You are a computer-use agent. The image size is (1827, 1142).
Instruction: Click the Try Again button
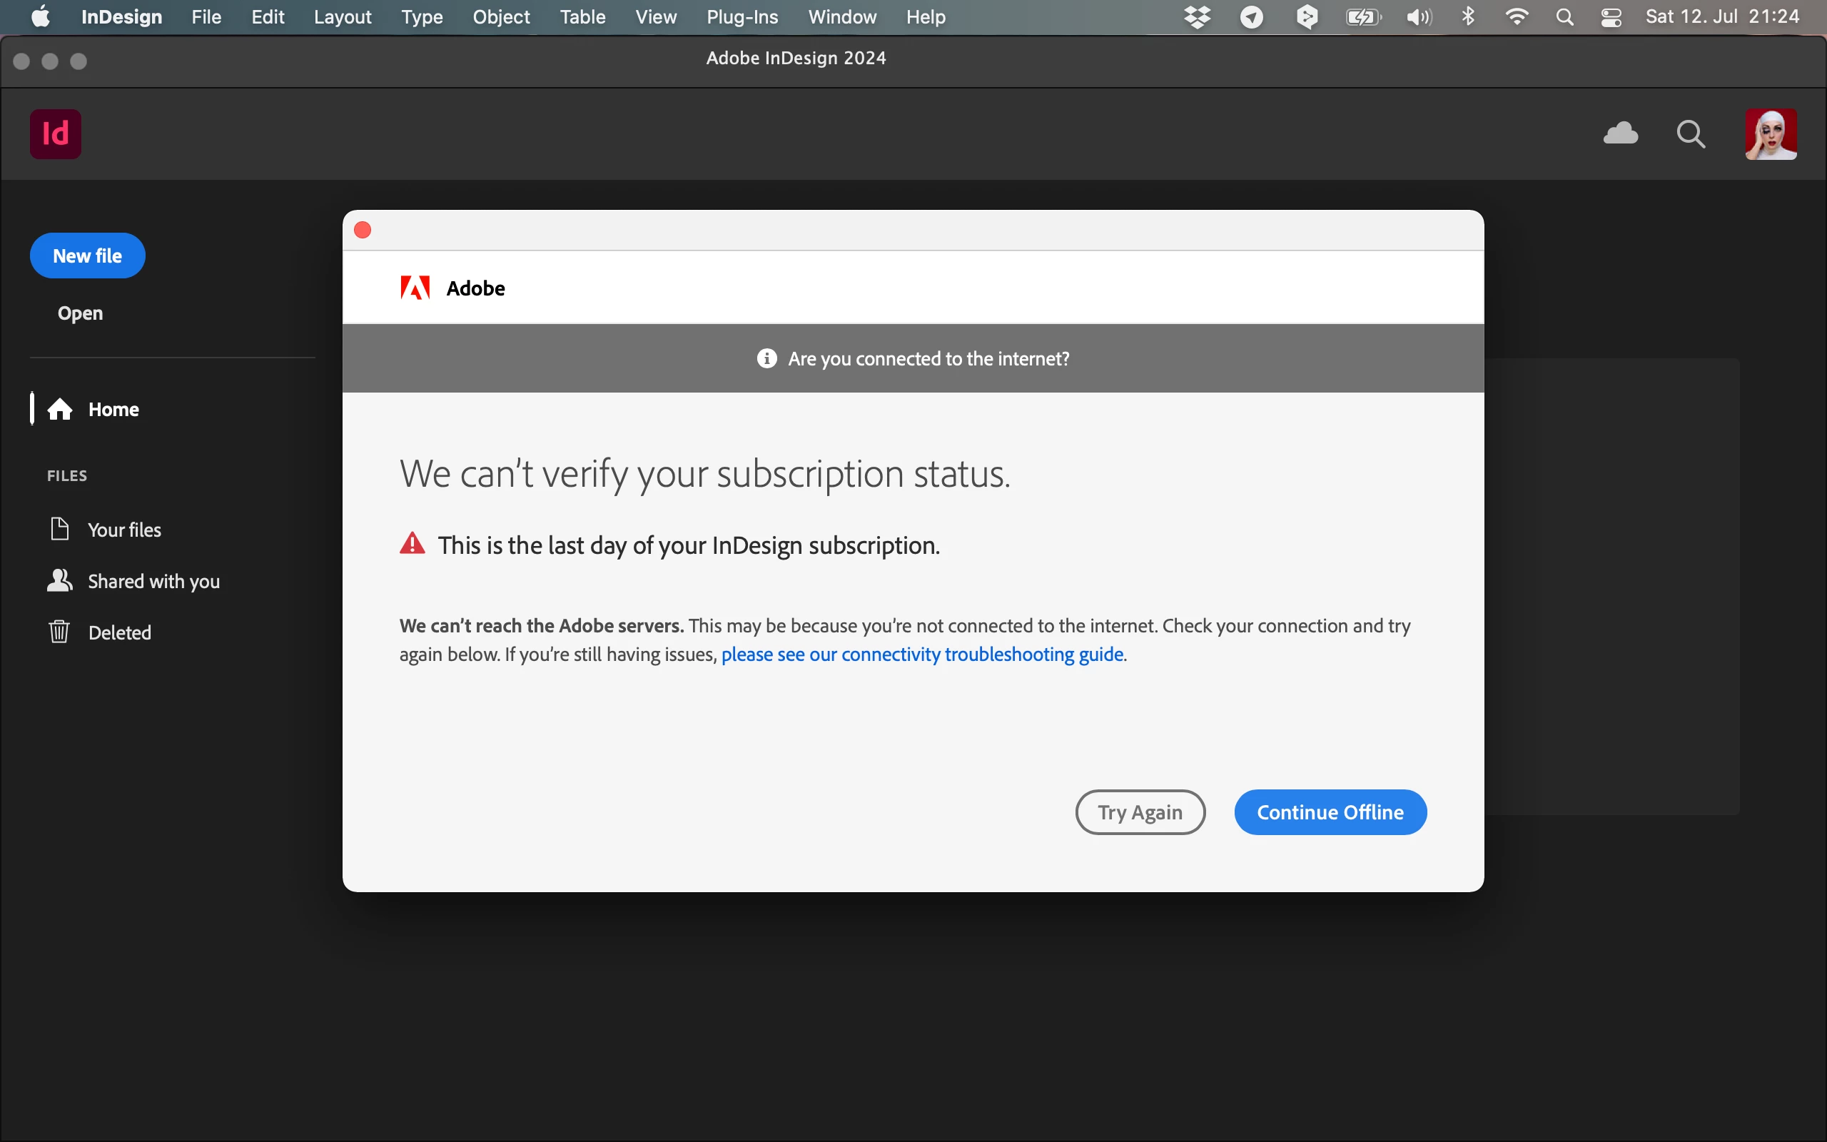pyautogui.click(x=1139, y=812)
